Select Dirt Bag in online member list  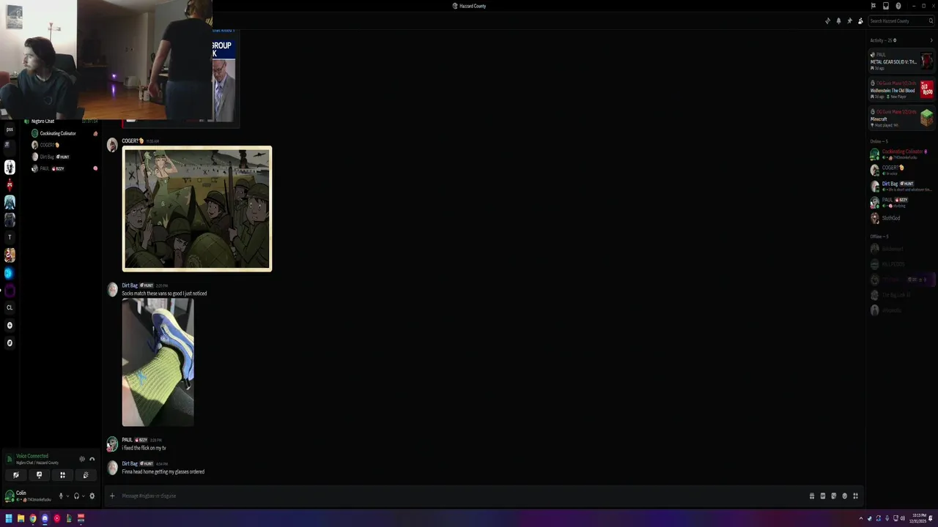point(901,186)
